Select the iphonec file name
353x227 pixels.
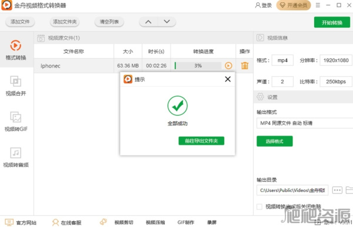click(51, 66)
